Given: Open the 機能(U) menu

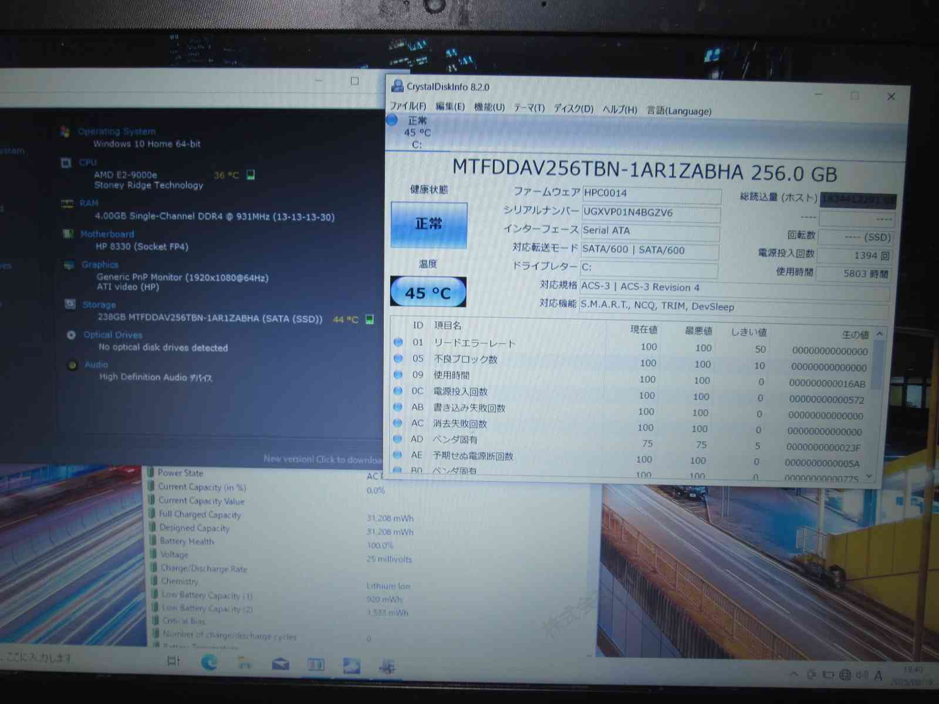Looking at the screenshot, I should point(489,107).
